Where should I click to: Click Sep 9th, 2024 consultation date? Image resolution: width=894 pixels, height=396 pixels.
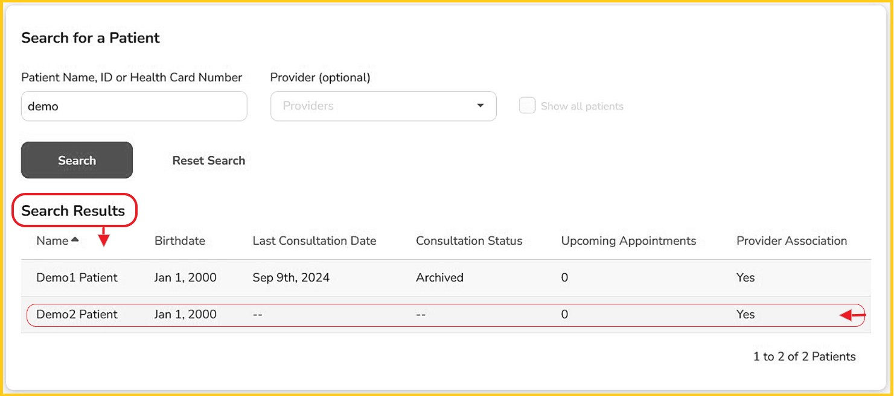(291, 278)
